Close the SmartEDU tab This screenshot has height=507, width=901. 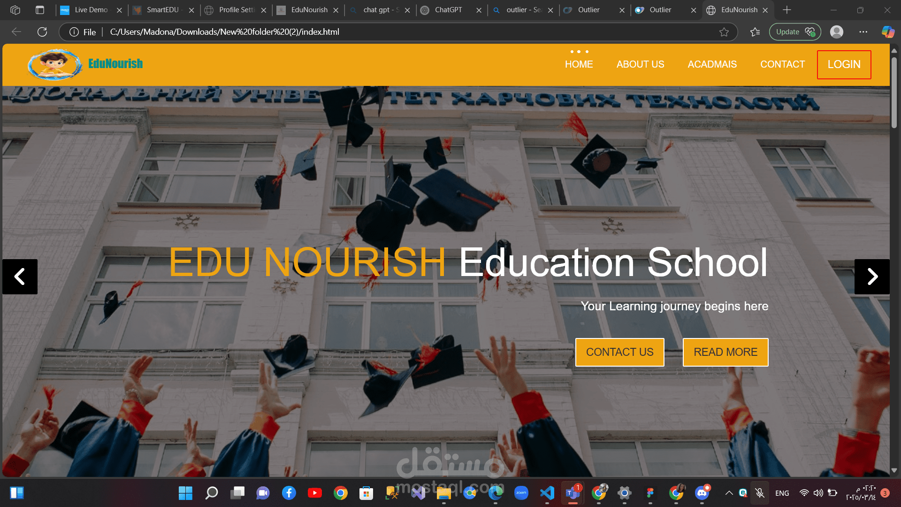click(x=191, y=10)
